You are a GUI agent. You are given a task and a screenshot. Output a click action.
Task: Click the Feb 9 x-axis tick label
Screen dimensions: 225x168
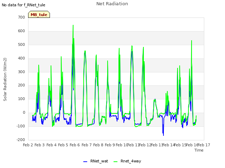coord(110,145)
